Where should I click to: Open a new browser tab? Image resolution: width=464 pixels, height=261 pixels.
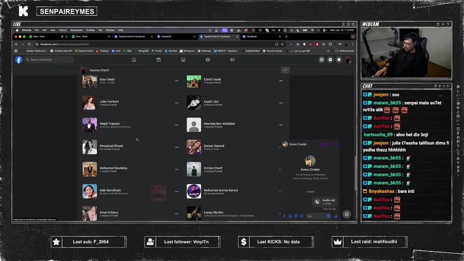pyautogui.click(x=286, y=37)
